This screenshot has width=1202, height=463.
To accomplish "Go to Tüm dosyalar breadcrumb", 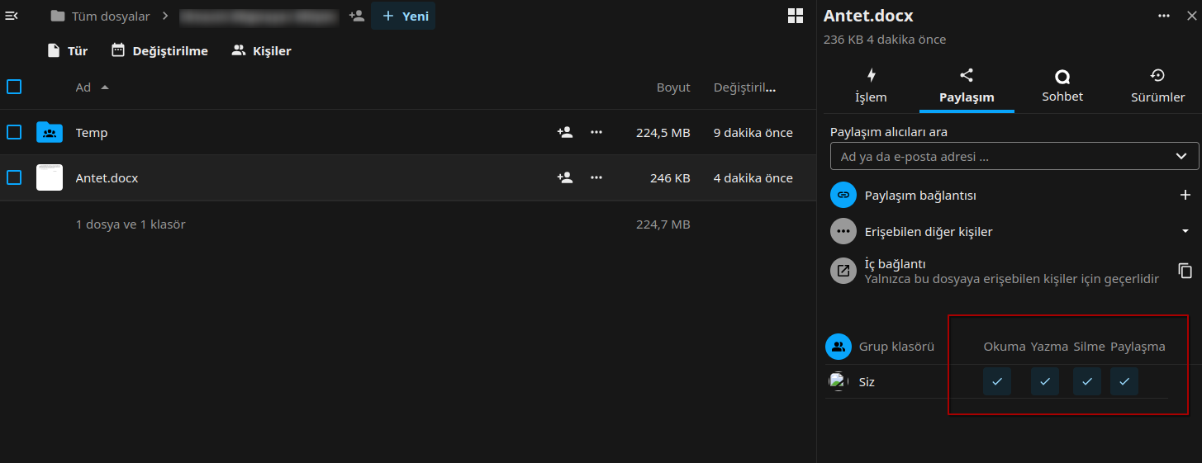I will pos(100,16).
